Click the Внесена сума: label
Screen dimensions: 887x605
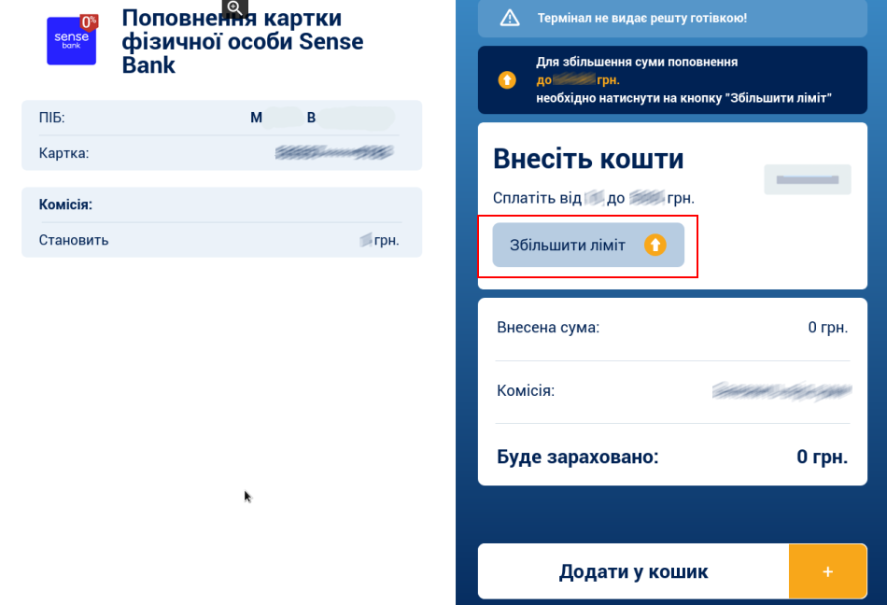pyautogui.click(x=548, y=328)
